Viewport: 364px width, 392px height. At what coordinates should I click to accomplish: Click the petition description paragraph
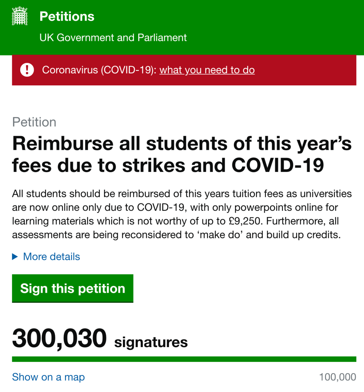point(182,214)
